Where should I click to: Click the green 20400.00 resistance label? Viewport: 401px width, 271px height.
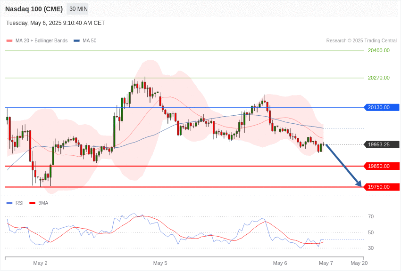pos(379,50)
